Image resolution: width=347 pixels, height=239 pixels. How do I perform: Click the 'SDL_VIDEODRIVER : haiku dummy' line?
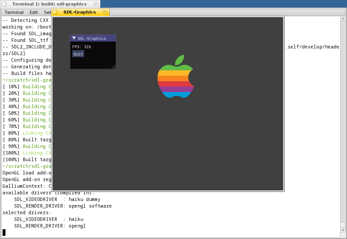pyautogui.click(x=57, y=199)
